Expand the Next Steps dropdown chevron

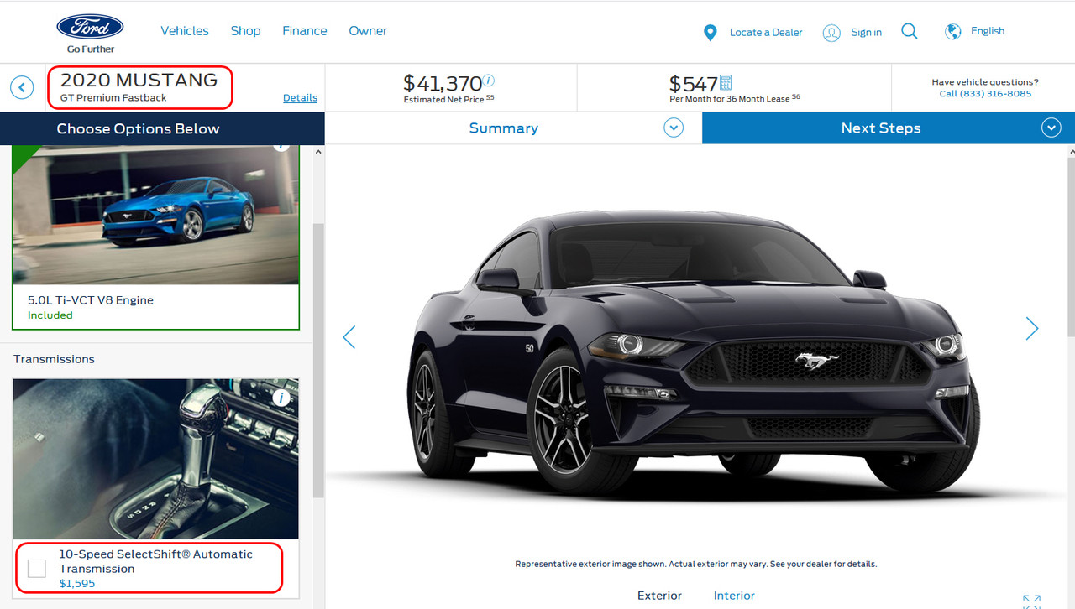coord(1051,128)
